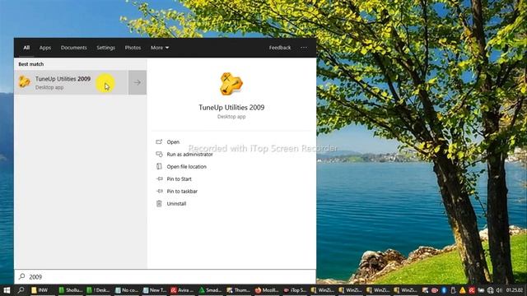Switch to the Avira taskbar window
This screenshot has width=527, height=296.
point(182,290)
